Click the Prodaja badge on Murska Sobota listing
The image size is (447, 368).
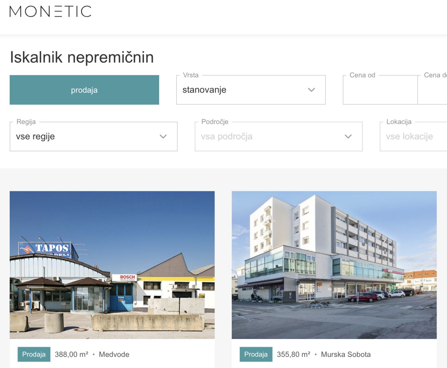click(x=256, y=354)
